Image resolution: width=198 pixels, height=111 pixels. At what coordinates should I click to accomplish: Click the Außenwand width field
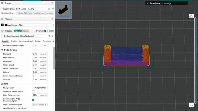click(40, 61)
